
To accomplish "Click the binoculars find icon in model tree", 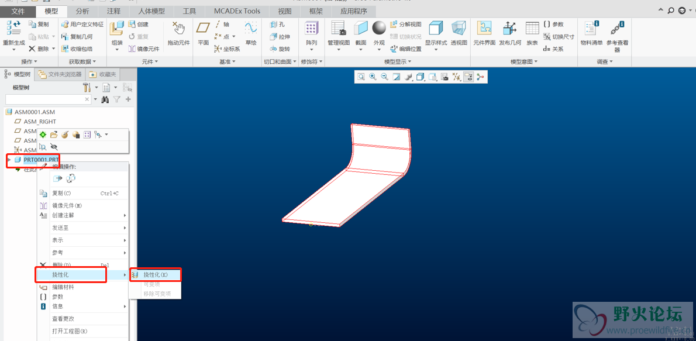I will [x=105, y=99].
